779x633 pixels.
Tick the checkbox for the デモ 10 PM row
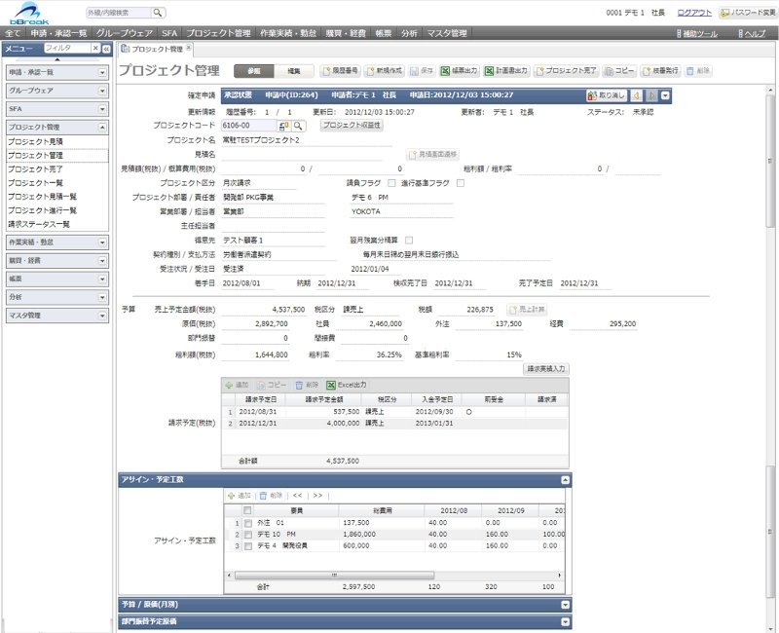(248, 535)
